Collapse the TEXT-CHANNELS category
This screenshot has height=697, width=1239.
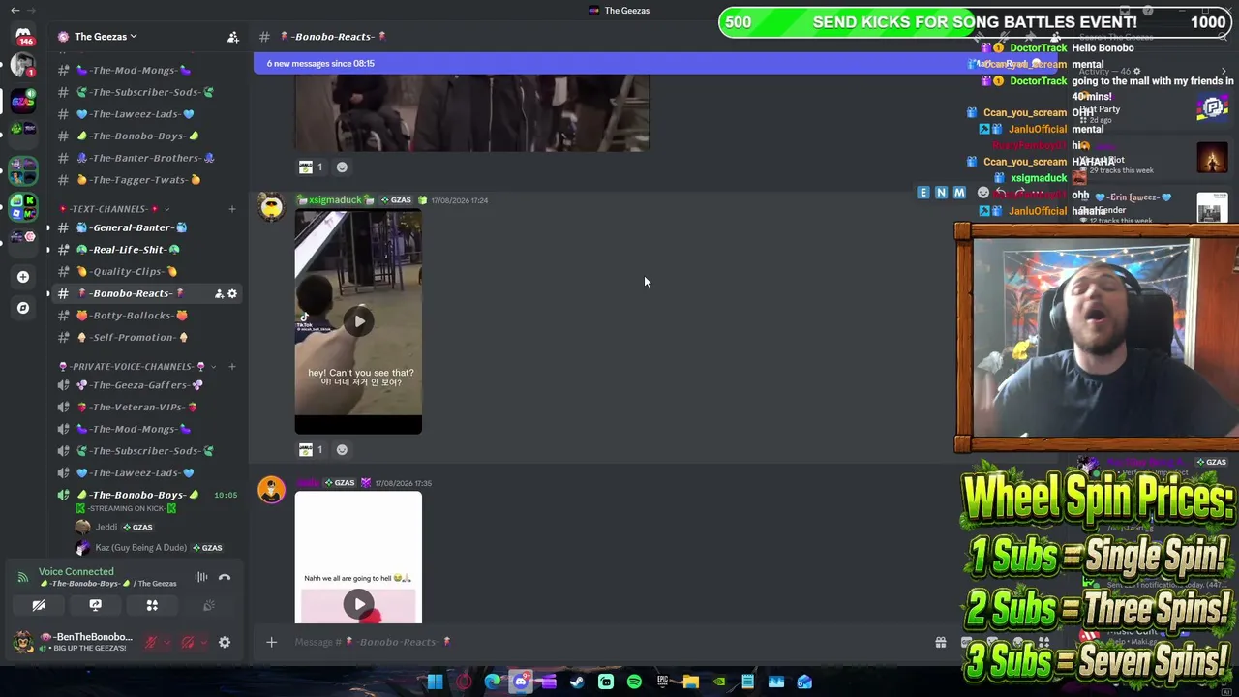115,209
